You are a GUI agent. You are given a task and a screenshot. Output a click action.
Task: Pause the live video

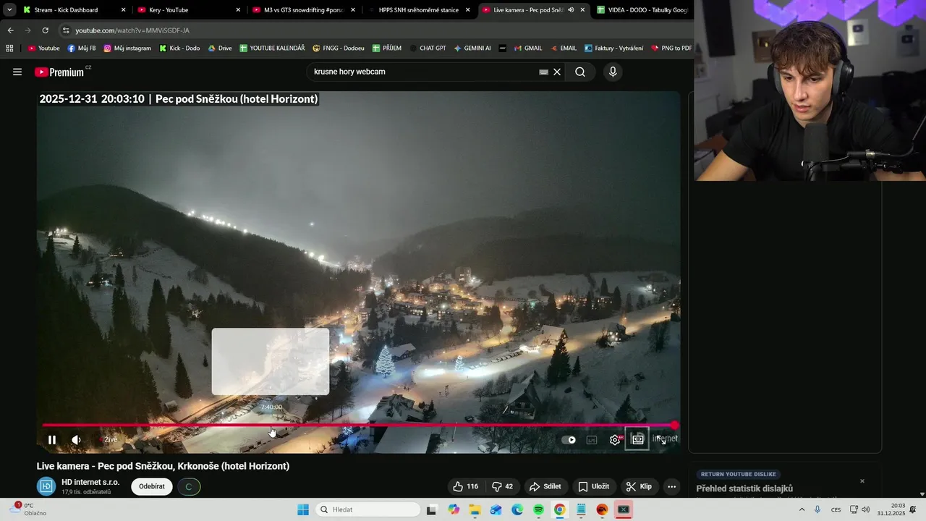tap(52, 439)
